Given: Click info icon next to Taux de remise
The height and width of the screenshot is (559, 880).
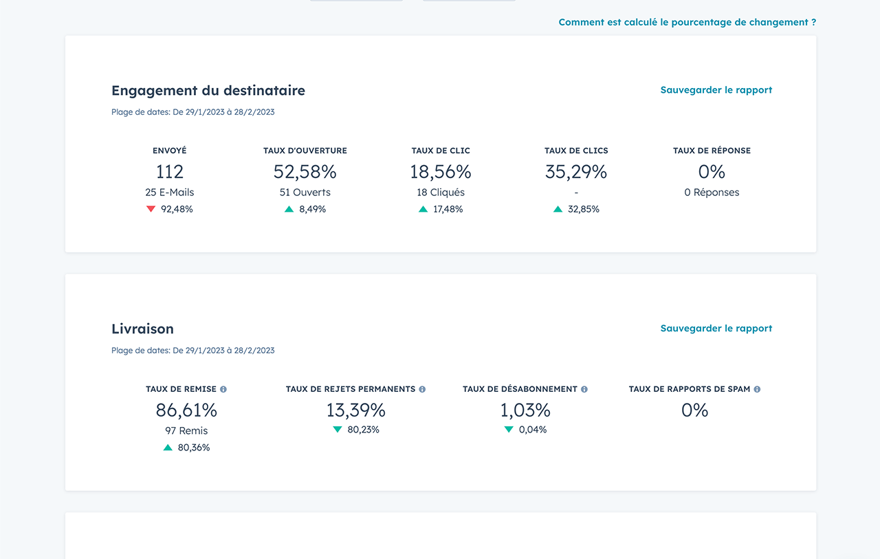Looking at the screenshot, I should (x=223, y=389).
